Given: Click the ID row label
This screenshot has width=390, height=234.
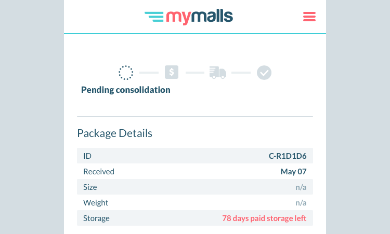Looking at the screenshot, I should (x=87, y=156).
